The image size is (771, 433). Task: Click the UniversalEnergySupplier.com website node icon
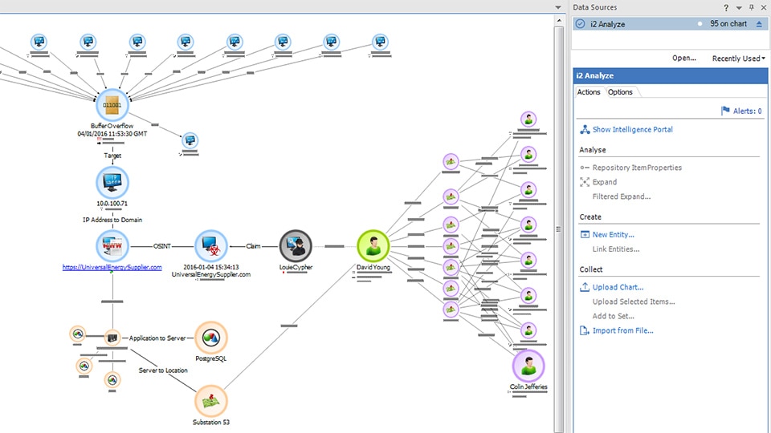click(x=112, y=246)
